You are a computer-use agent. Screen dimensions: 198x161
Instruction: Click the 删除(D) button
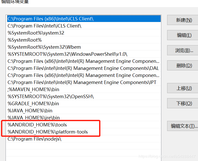[x=183, y=65]
